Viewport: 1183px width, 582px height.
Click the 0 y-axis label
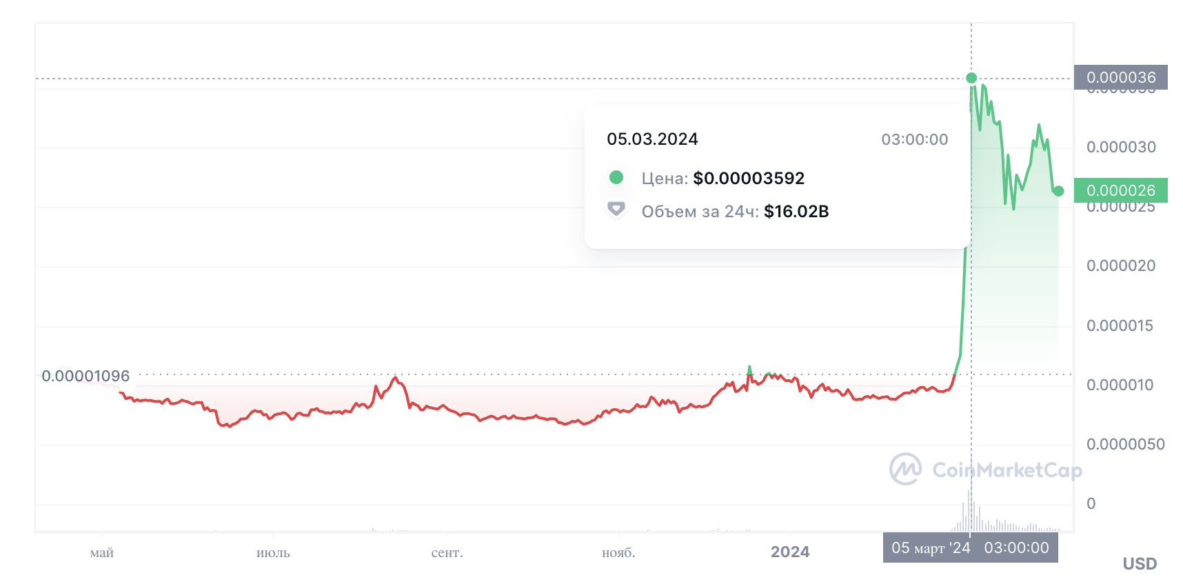(1091, 503)
